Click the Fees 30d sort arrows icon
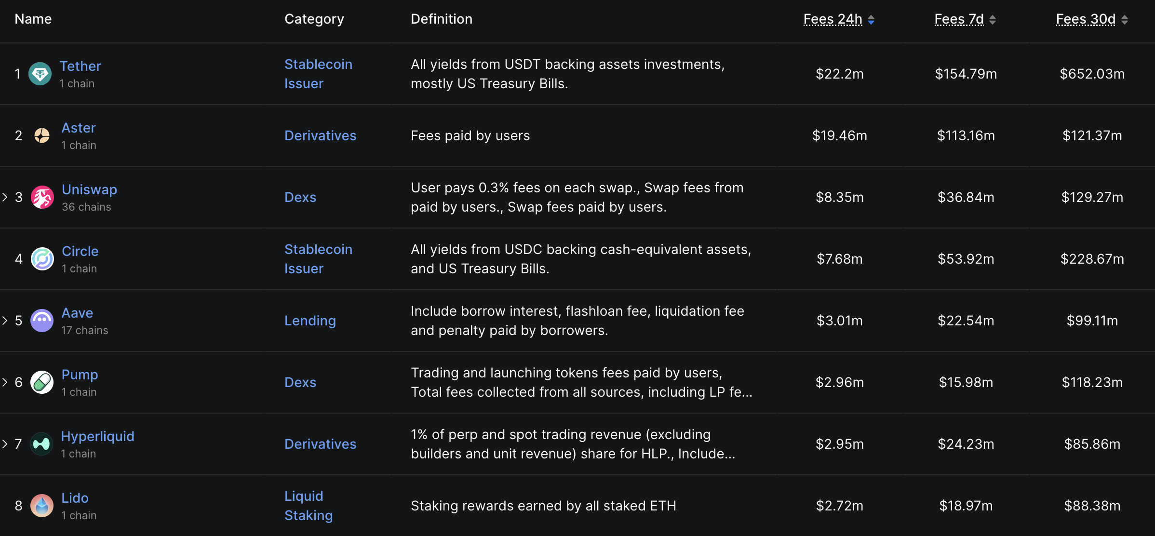 pyautogui.click(x=1125, y=20)
